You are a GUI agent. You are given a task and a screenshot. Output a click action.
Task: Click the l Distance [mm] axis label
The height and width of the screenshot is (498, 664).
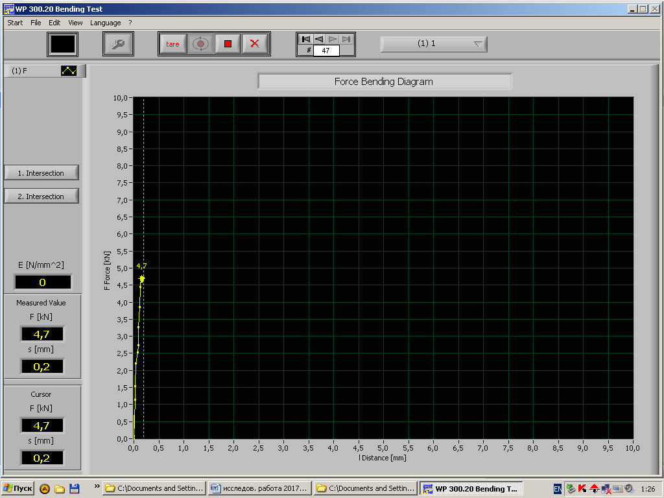pyautogui.click(x=383, y=458)
